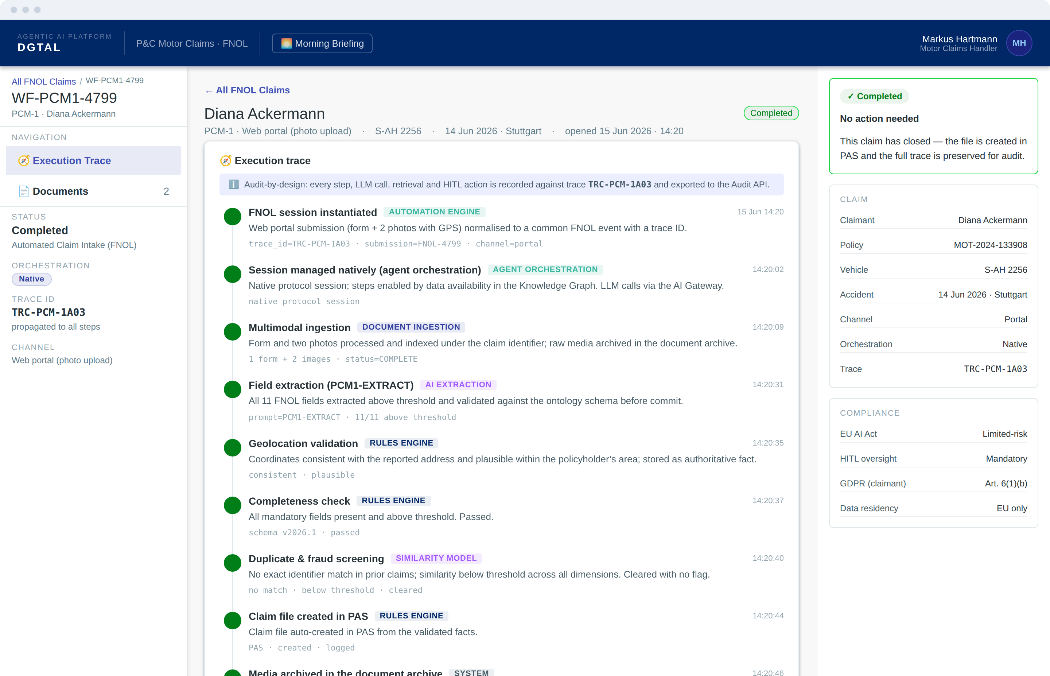Click the Web portal (photo upload) channel text in sidebar
Viewport: 1050px width, 676px height.
click(x=62, y=360)
